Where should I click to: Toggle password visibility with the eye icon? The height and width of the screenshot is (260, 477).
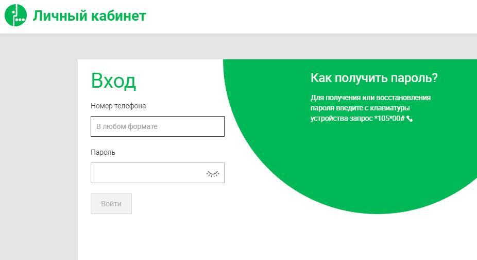point(212,173)
